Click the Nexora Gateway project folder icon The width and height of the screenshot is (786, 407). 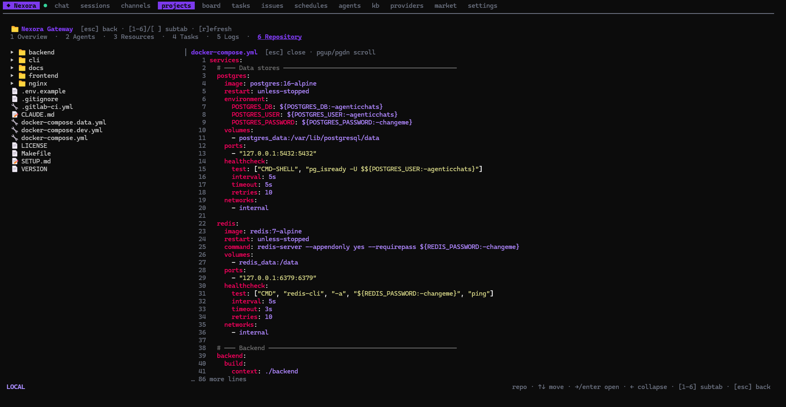15,29
